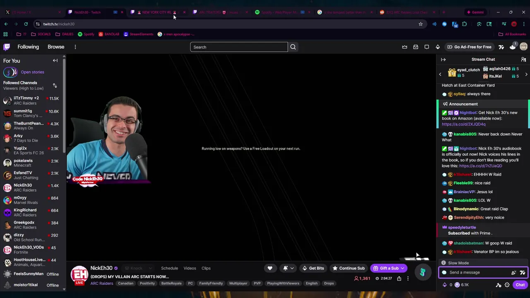Open the audiobook link a.co/d/7rZUaQD
The height and width of the screenshot is (298, 530).
[x=480, y=166]
